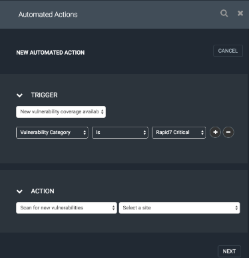Open the Vulnerability Category dropdown
Image resolution: width=249 pixels, height=258 pixels.
pyautogui.click(x=52, y=133)
